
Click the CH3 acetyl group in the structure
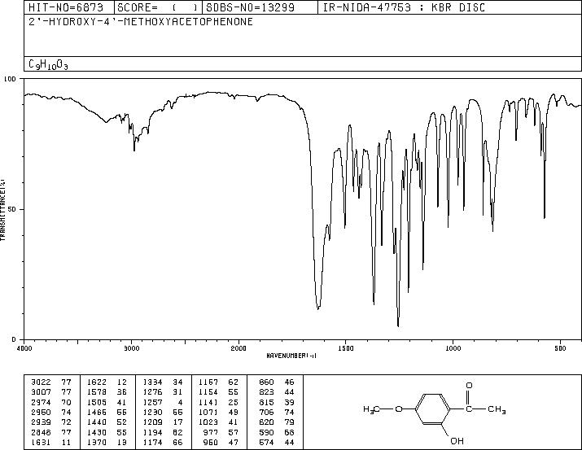[x=497, y=409]
